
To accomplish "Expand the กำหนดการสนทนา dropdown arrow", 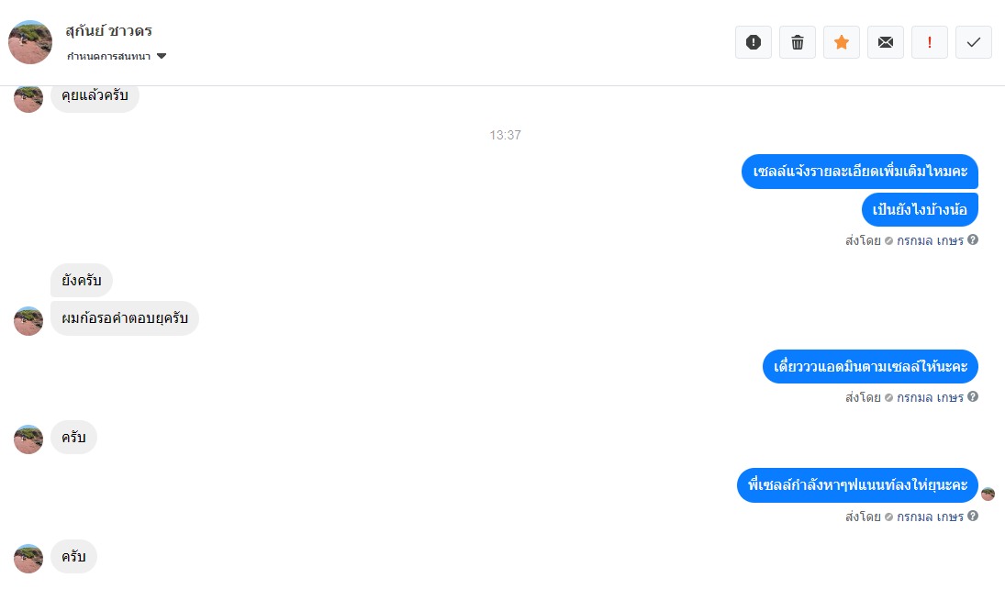I will coord(162,56).
